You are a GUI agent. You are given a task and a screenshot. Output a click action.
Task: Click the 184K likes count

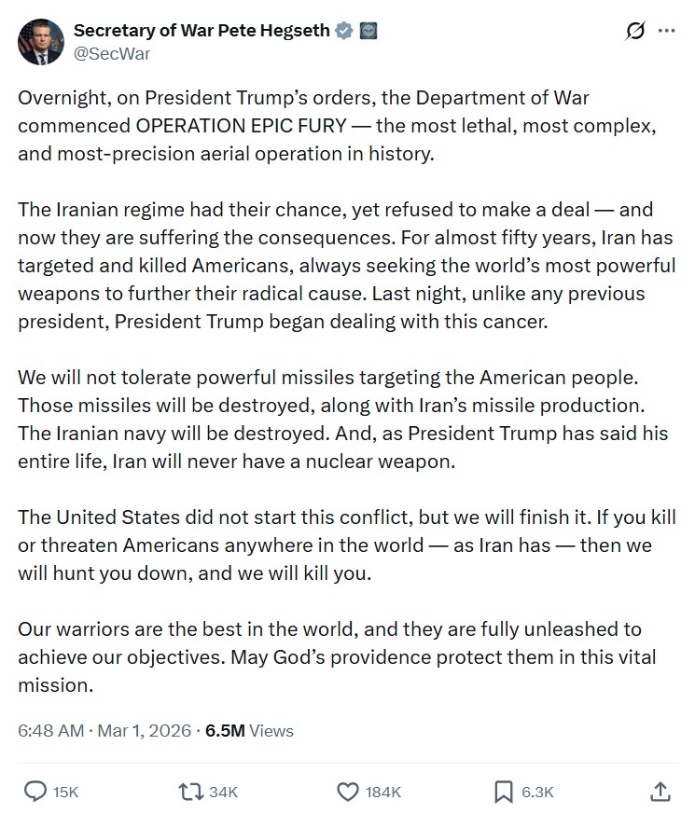382,792
